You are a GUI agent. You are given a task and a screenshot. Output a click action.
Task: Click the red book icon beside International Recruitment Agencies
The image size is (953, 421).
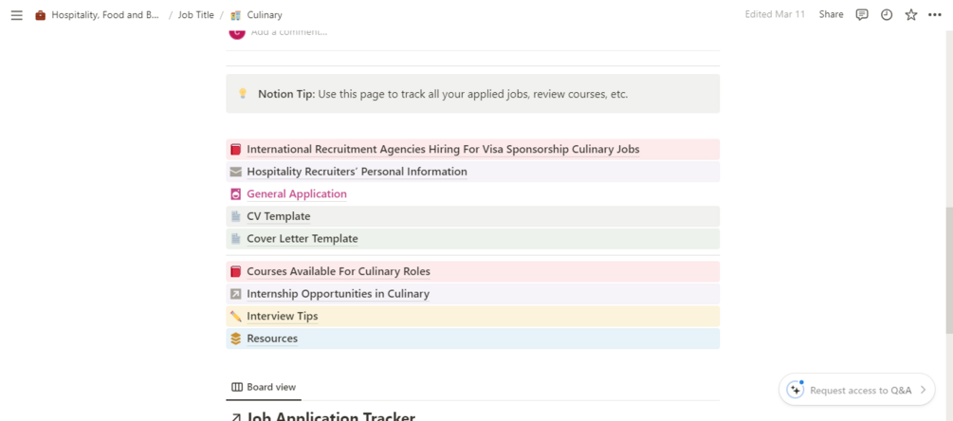point(236,150)
